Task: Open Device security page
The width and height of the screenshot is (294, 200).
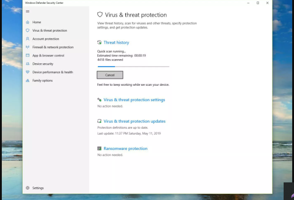Action: pyautogui.click(x=43, y=64)
